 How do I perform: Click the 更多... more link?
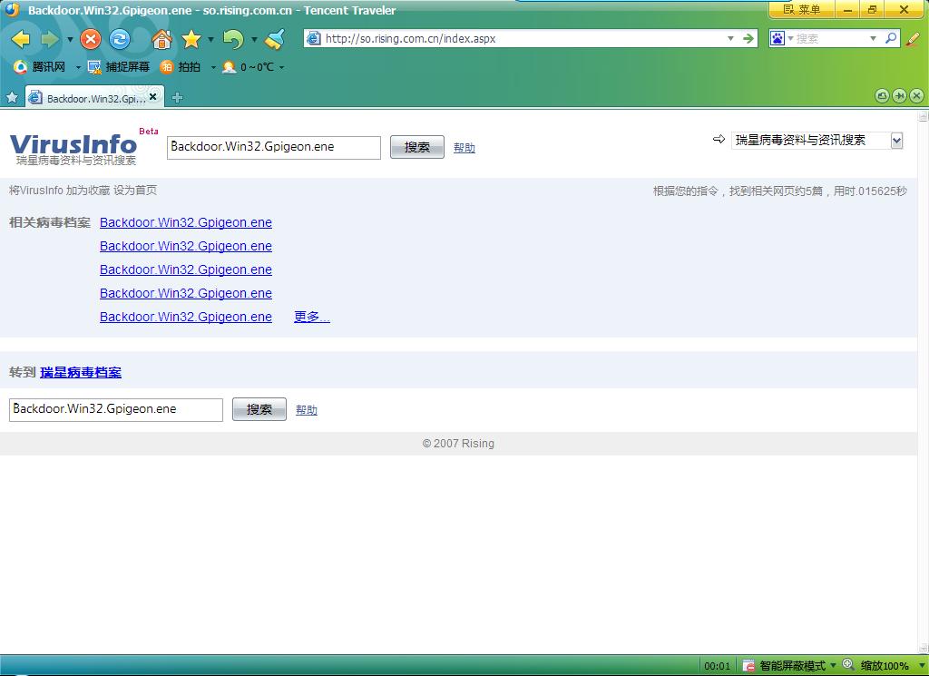click(312, 317)
